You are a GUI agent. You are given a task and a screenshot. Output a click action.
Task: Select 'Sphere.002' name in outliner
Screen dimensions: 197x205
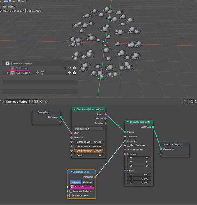tap(23, 73)
